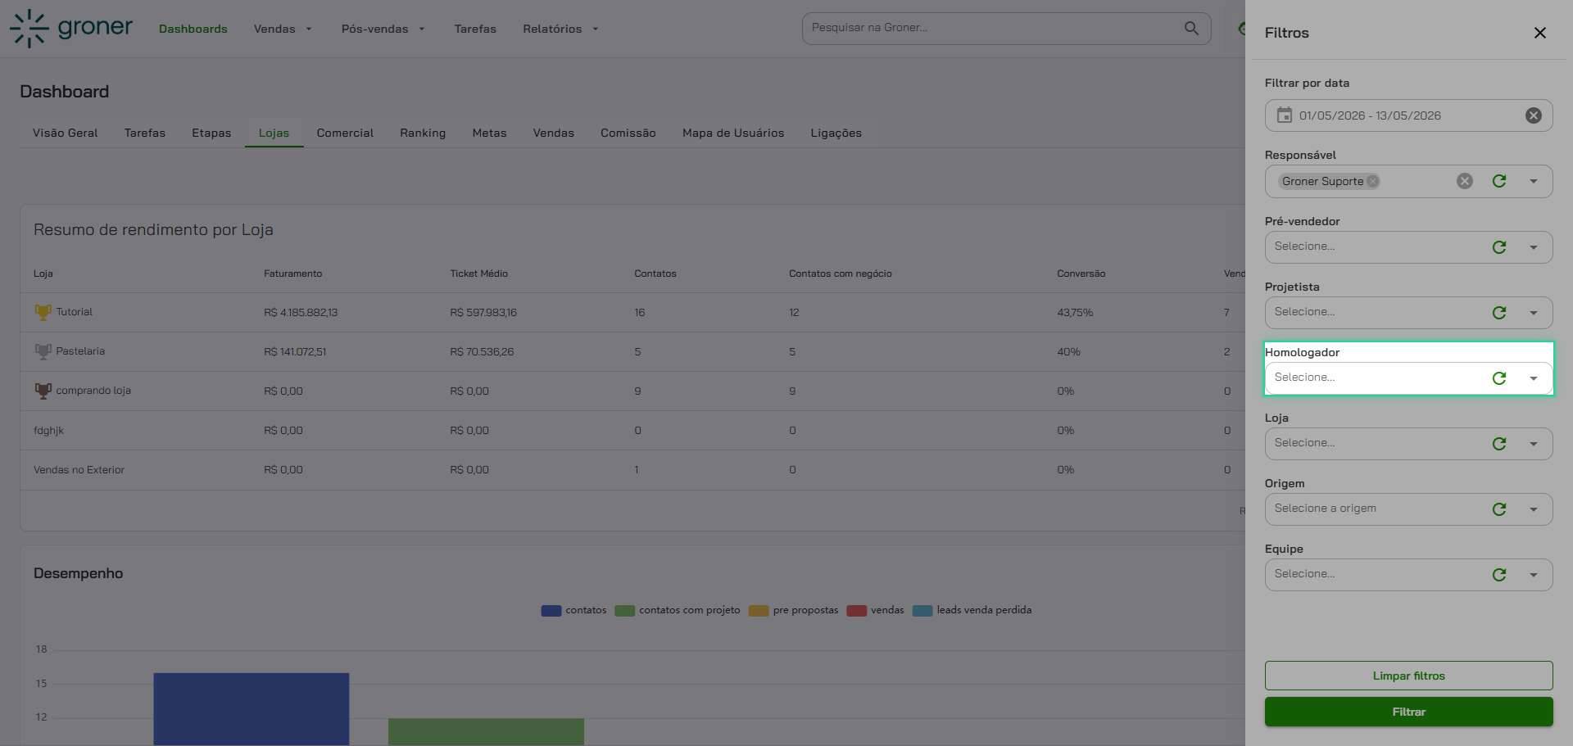Switch to the Comercial tab
This screenshot has width=1573, height=746.
coord(345,133)
